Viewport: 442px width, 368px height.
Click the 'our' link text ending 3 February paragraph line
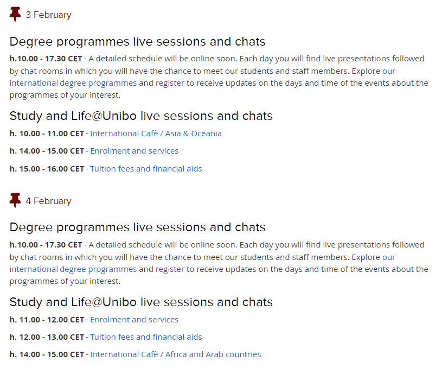tap(389, 71)
